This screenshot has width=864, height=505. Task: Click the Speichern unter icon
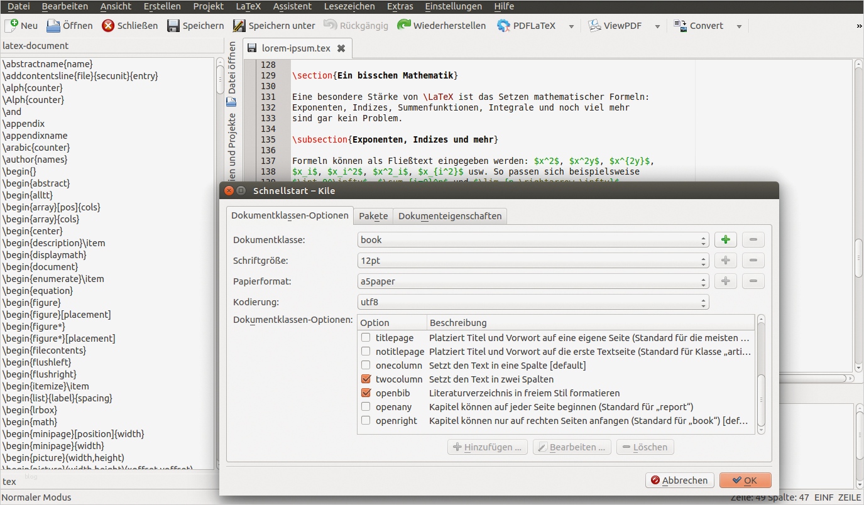239,26
